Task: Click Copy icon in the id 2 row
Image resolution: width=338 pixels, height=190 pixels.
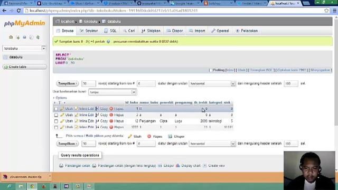Action: coord(97,115)
